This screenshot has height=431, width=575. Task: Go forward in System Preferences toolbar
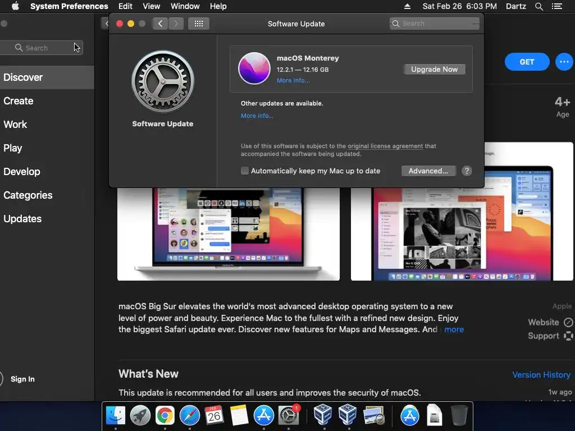176,24
